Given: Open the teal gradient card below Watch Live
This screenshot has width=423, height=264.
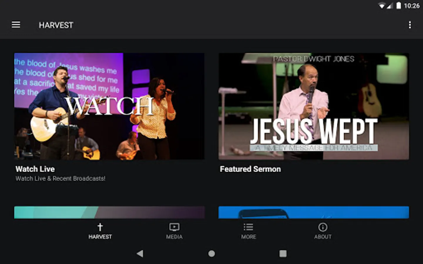Looking at the screenshot, I should tap(109, 212).
